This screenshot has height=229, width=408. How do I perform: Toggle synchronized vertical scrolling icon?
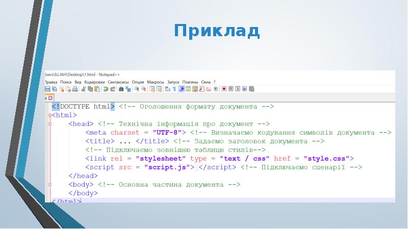pos(152,89)
